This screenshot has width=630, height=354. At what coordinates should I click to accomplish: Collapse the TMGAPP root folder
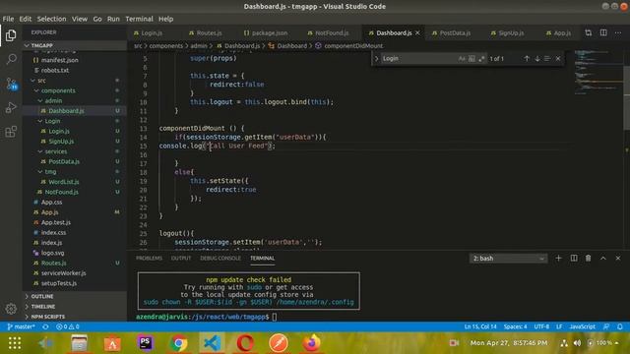[x=27, y=45]
